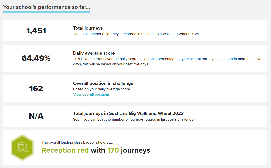Click the 64.49% daily average value
The height and width of the screenshot is (168, 271).
(x=36, y=58)
